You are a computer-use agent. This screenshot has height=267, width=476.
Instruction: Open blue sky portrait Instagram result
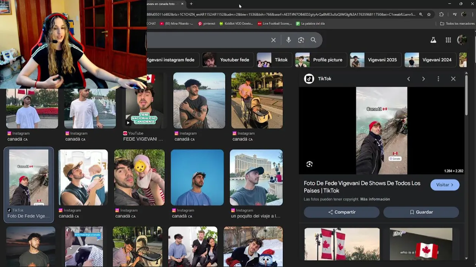[197, 178]
